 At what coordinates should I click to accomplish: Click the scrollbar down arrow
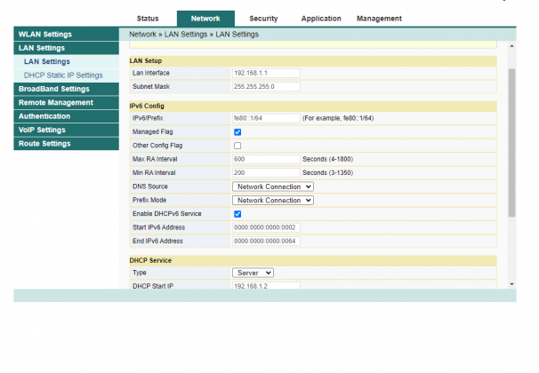click(511, 284)
